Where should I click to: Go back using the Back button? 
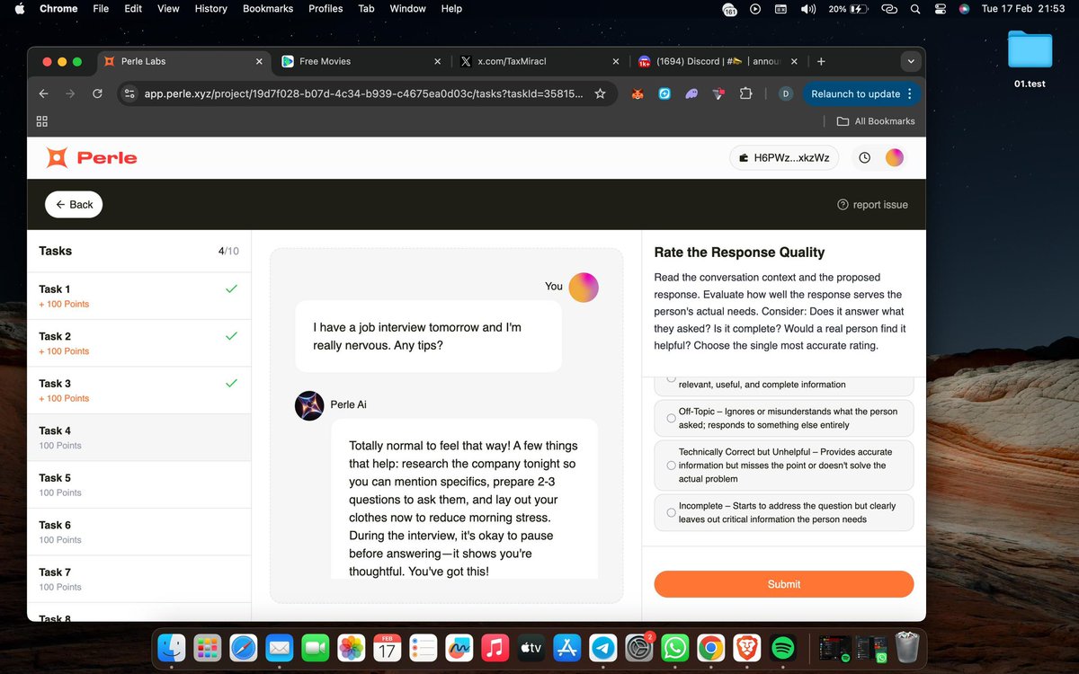74,204
